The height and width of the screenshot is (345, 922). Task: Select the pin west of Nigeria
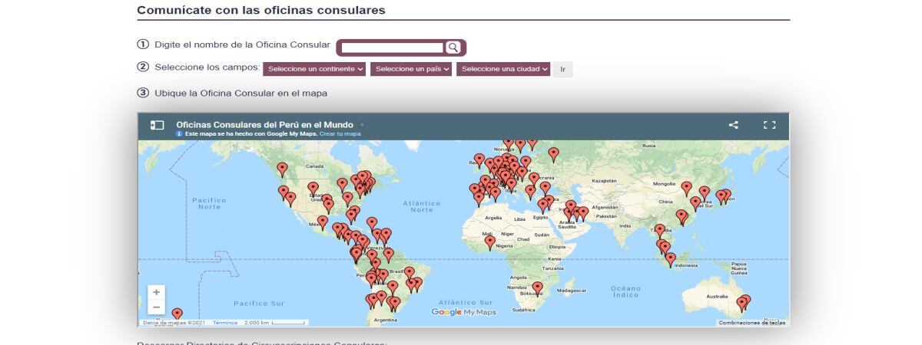pos(490,242)
